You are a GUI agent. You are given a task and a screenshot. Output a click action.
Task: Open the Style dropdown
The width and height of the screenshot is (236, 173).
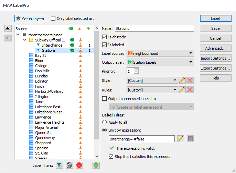152,81
